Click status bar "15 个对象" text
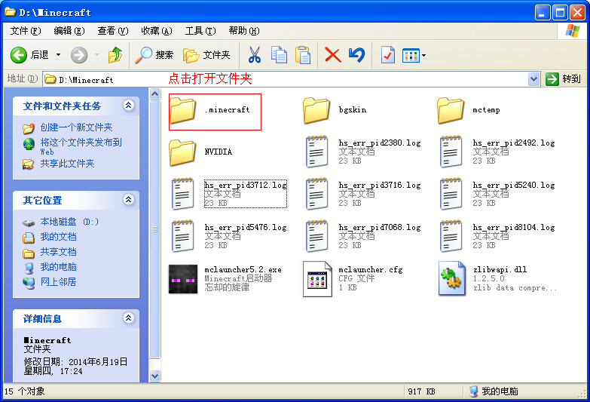This screenshot has width=590, height=402. click(24, 391)
